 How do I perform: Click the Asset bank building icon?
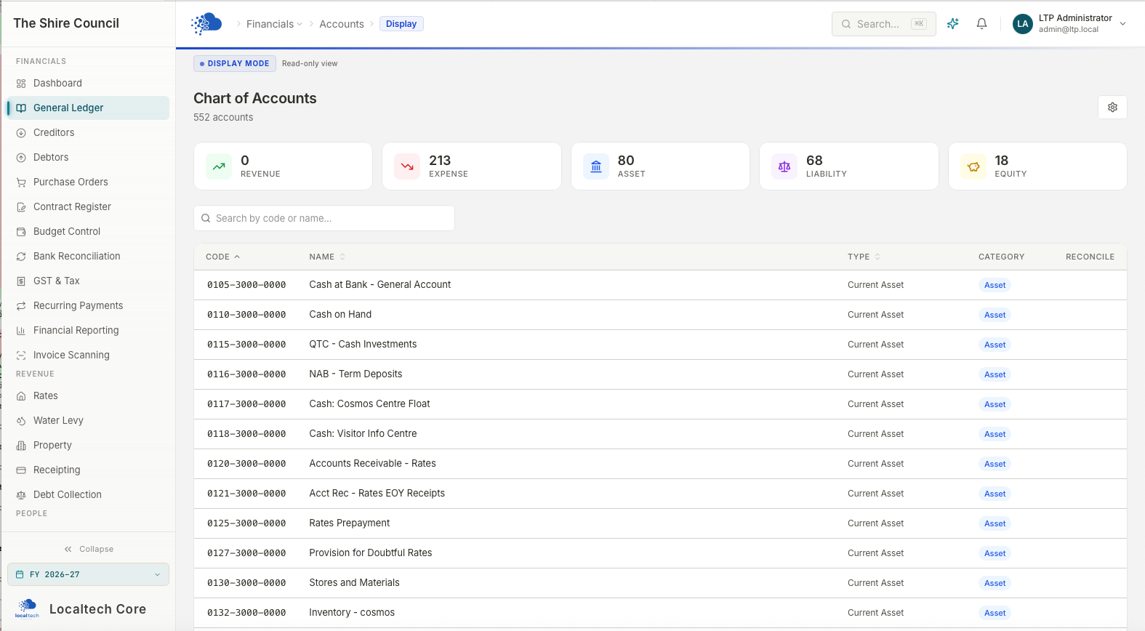click(596, 166)
